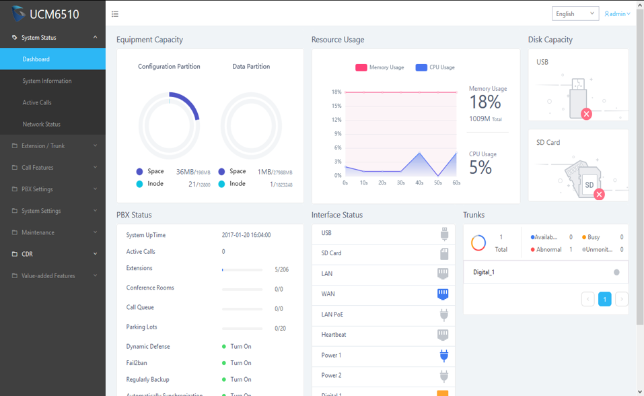The width and height of the screenshot is (644, 396).
Task: Click the WAN port icon in Interface Status
Action: tap(443, 294)
